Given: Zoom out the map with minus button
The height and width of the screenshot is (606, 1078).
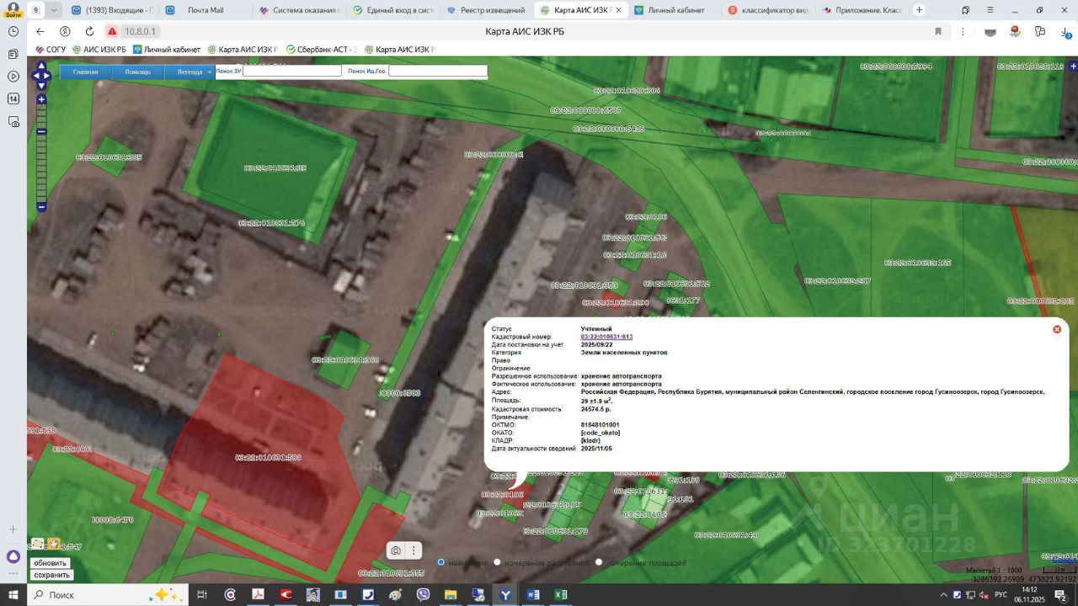Looking at the screenshot, I should pyautogui.click(x=41, y=207).
